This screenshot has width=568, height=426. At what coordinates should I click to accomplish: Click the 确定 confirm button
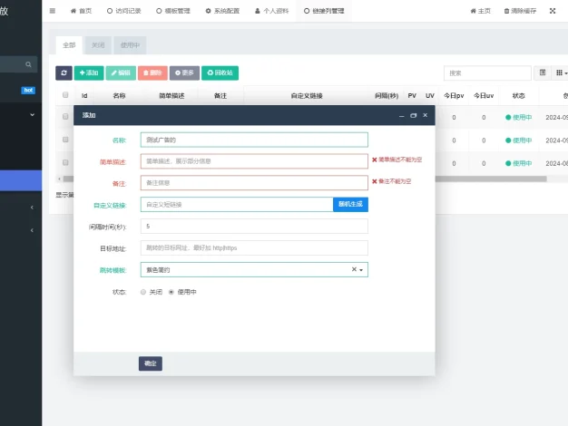[151, 363]
